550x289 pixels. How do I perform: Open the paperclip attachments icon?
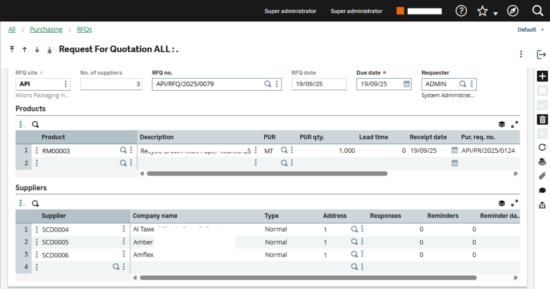(542, 176)
